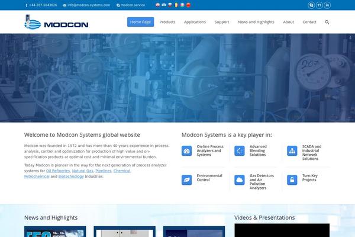This screenshot has height=237, width=355.
Task: Follow the Oil Refineries link
Action: [x=58, y=171]
